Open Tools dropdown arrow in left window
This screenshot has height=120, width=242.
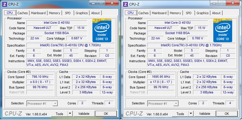coord(70,114)
